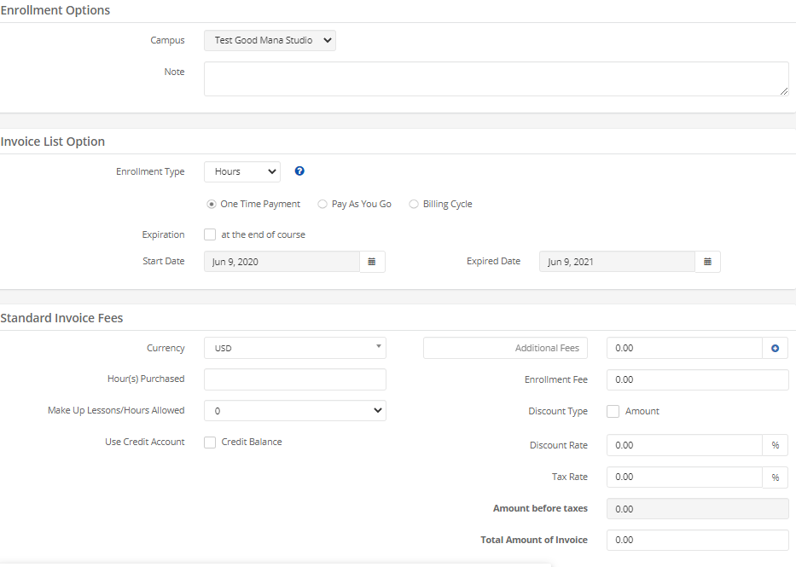Click the Invoice List Option heading
796x567 pixels.
coord(52,142)
